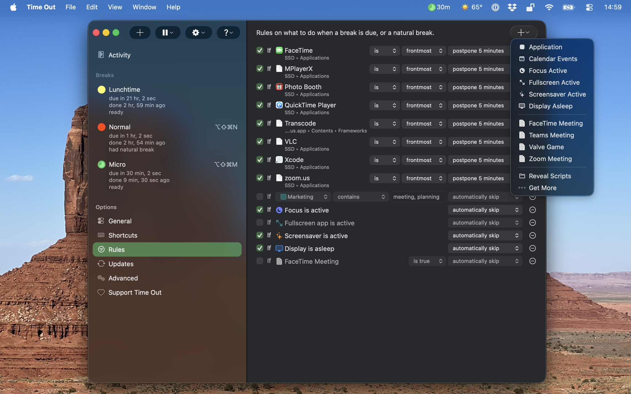Click Support Time Out heart item
The width and height of the screenshot is (631, 394).
click(x=167, y=292)
